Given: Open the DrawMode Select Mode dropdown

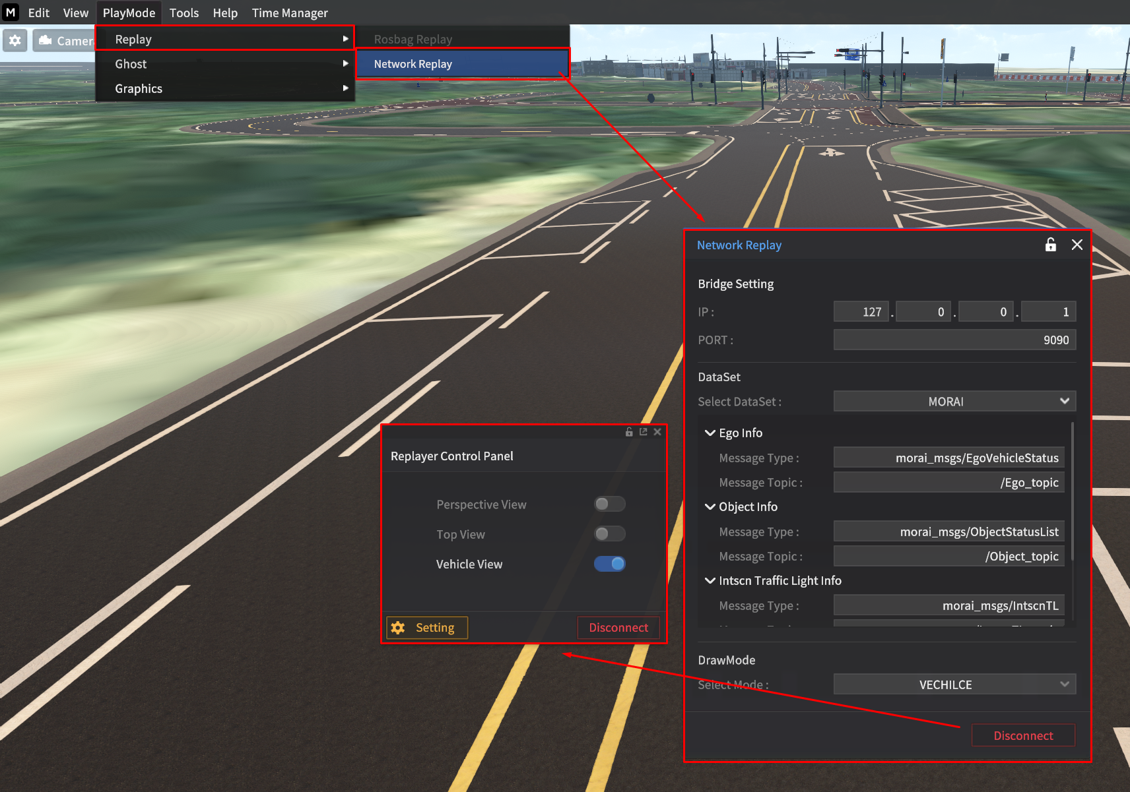Looking at the screenshot, I should (x=954, y=685).
